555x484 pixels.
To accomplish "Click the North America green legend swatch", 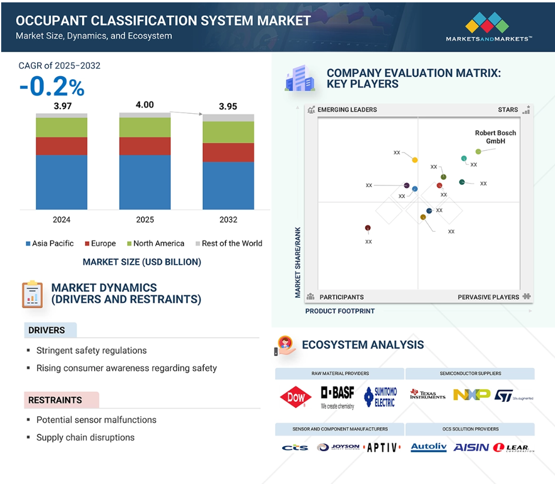I will pyautogui.click(x=129, y=243).
